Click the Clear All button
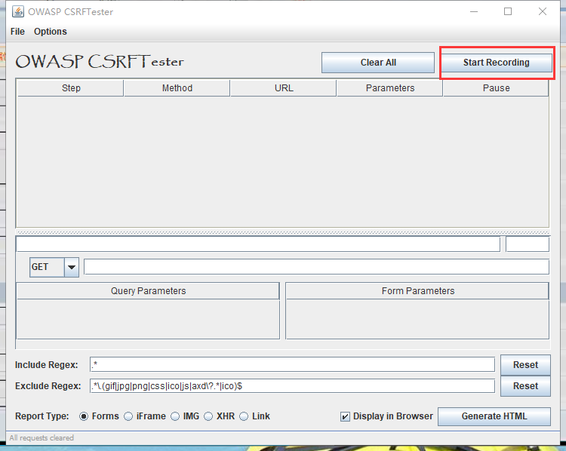Viewport: 566px width, 451px height. click(378, 63)
